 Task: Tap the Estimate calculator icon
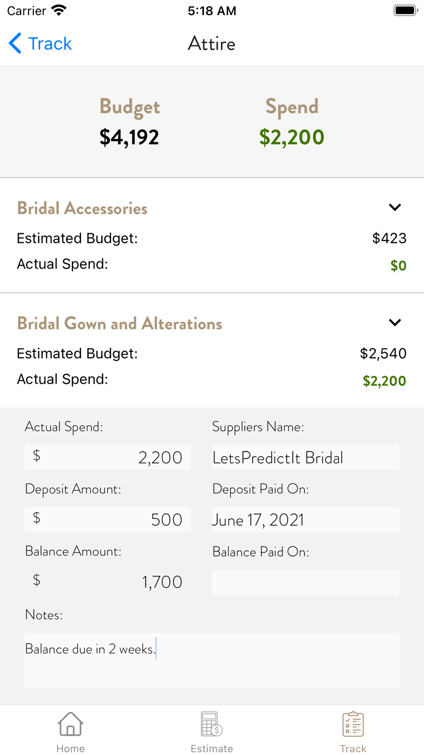pos(212,724)
